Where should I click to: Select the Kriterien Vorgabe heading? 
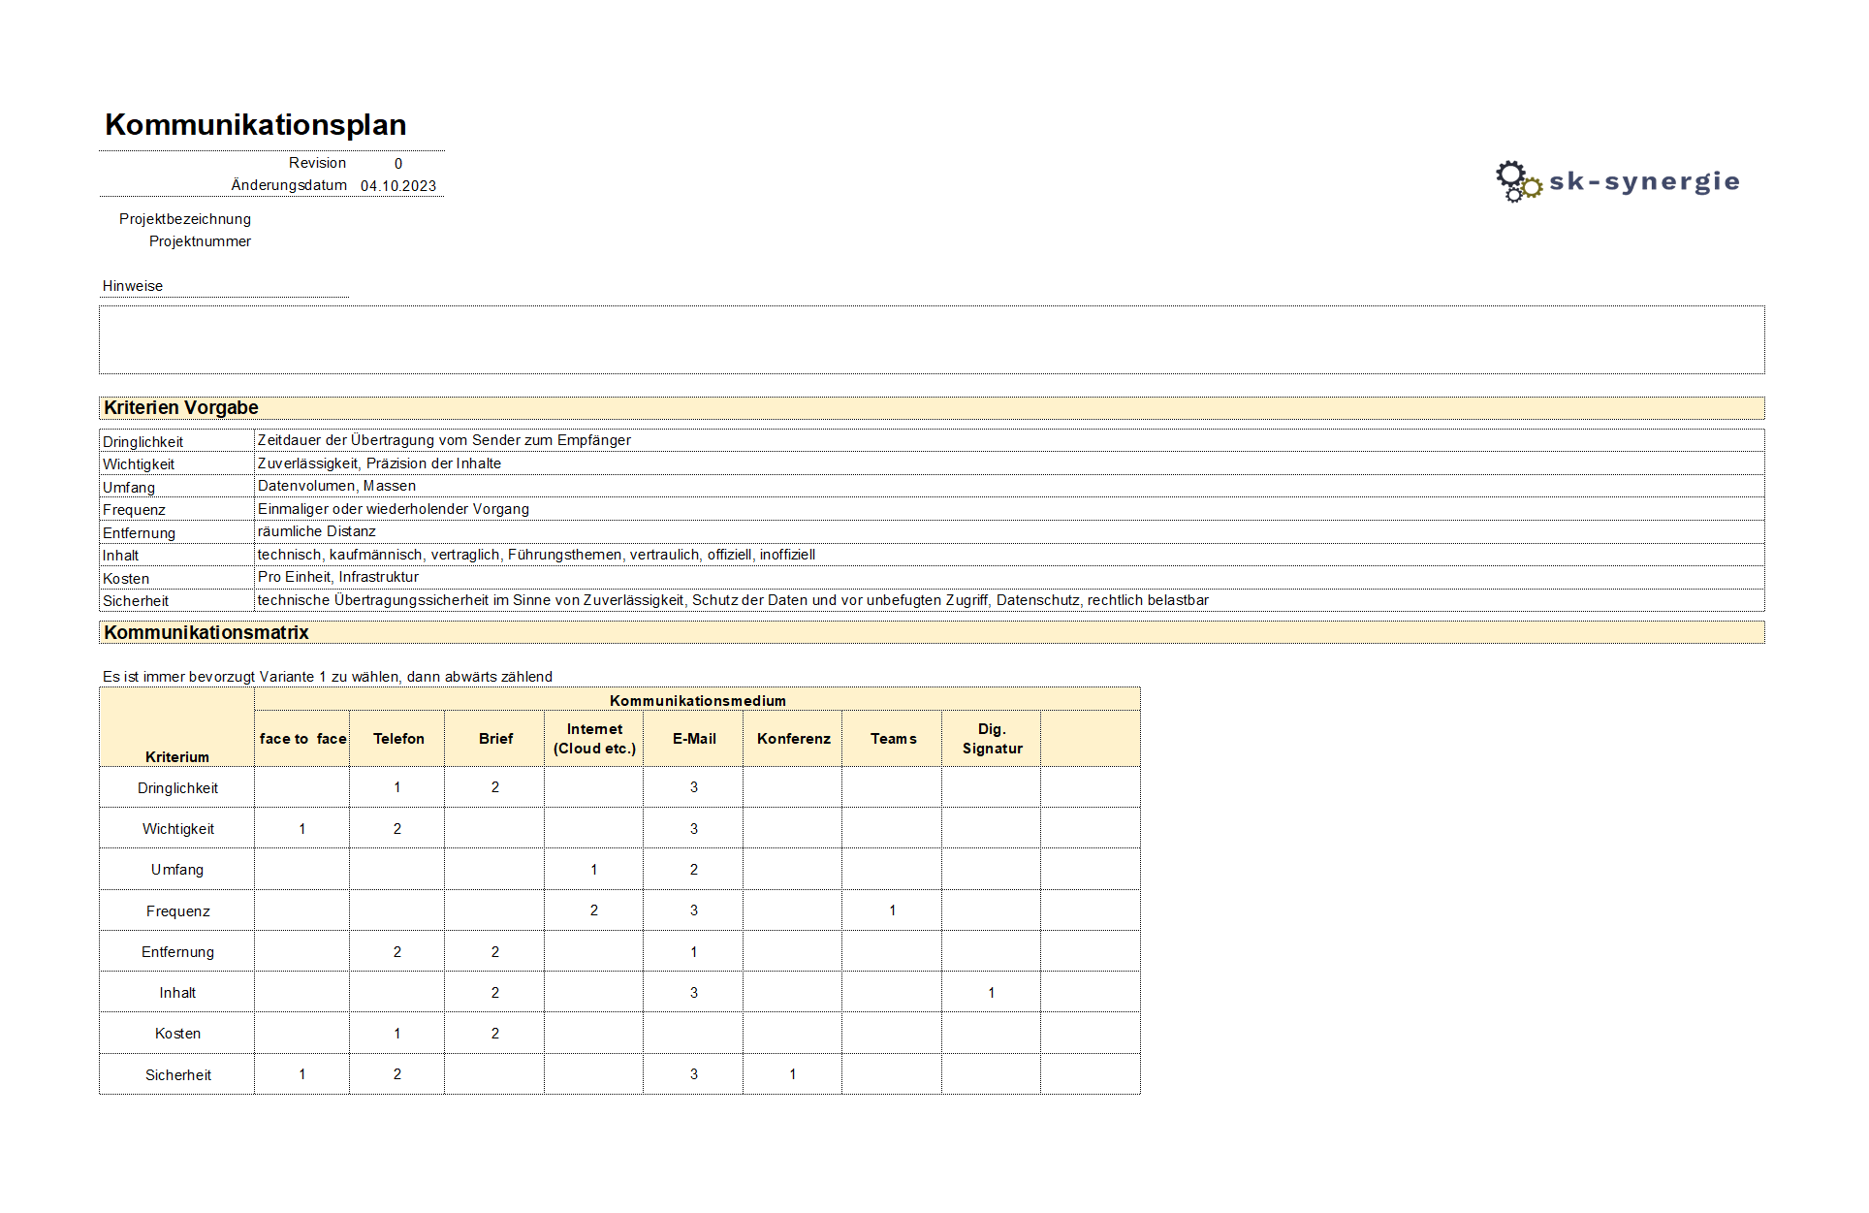point(181,408)
